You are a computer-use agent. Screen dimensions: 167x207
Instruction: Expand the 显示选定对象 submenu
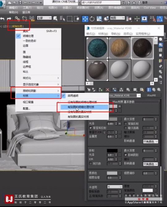(38, 84)
